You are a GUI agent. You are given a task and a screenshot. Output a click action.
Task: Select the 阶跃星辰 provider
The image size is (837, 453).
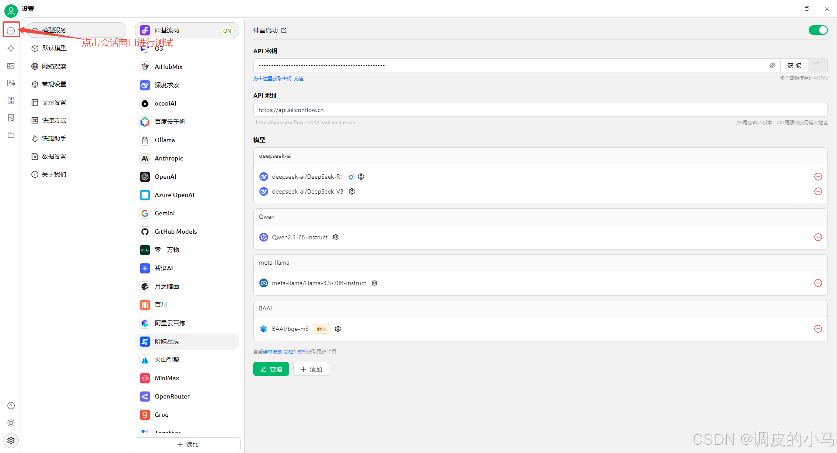click(x=187, y=341)
